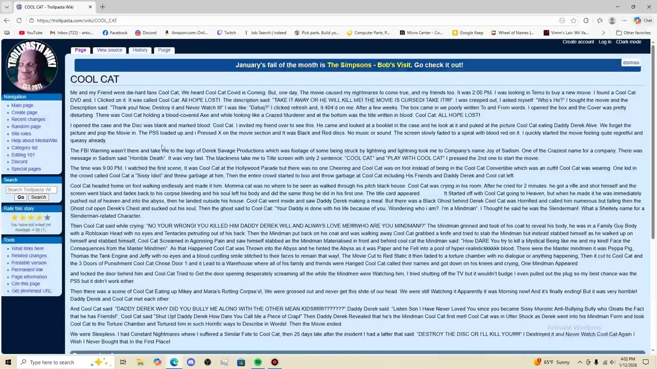Open the browser profile avatar
The width and height of the screenshot is (657, 369).
612,20
